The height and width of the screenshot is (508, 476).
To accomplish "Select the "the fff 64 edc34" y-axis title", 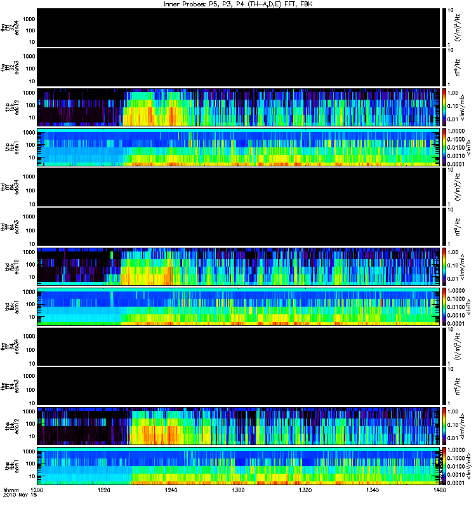I will (x=10, y=347).
